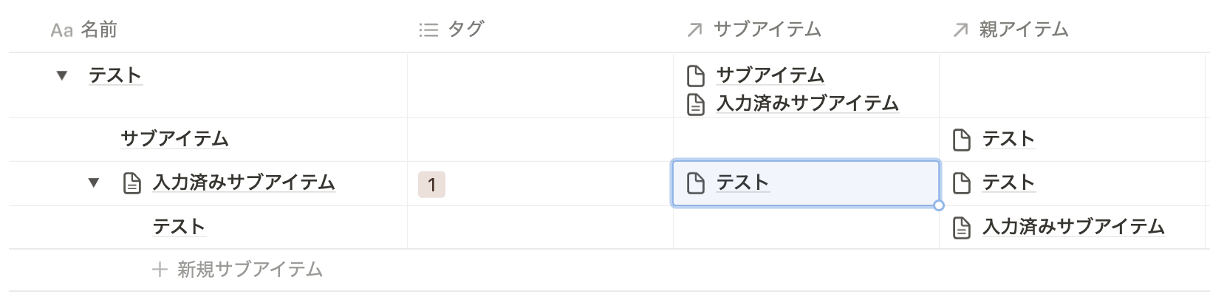Open the nested テスト row in the name column
The width and height of the screenshot is (1210, 297).
pyautogui.click(x=178, y=227)
